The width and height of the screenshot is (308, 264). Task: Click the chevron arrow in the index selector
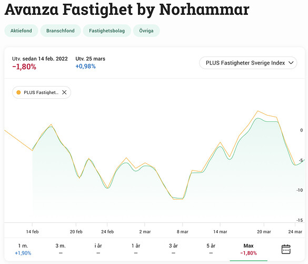click(291, 63)
